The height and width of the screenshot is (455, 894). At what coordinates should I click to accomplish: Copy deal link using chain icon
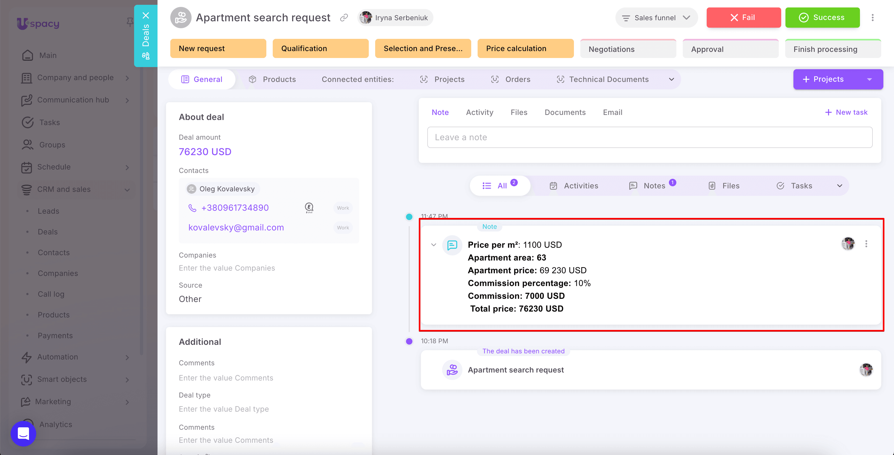[x=344, y=18]
